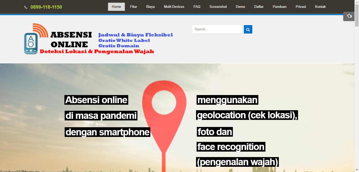Click the 'foto dan' banner text

pyautogui.click(x=215, y=132)
